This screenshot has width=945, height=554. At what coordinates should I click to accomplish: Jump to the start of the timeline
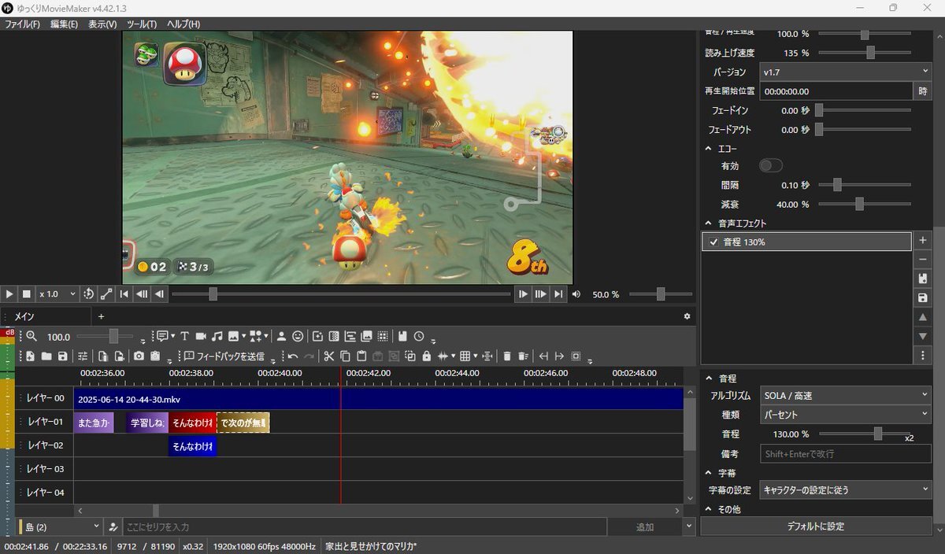(124, 294)
